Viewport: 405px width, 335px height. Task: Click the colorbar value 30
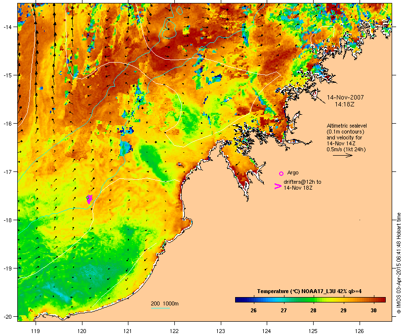point(373,310)
